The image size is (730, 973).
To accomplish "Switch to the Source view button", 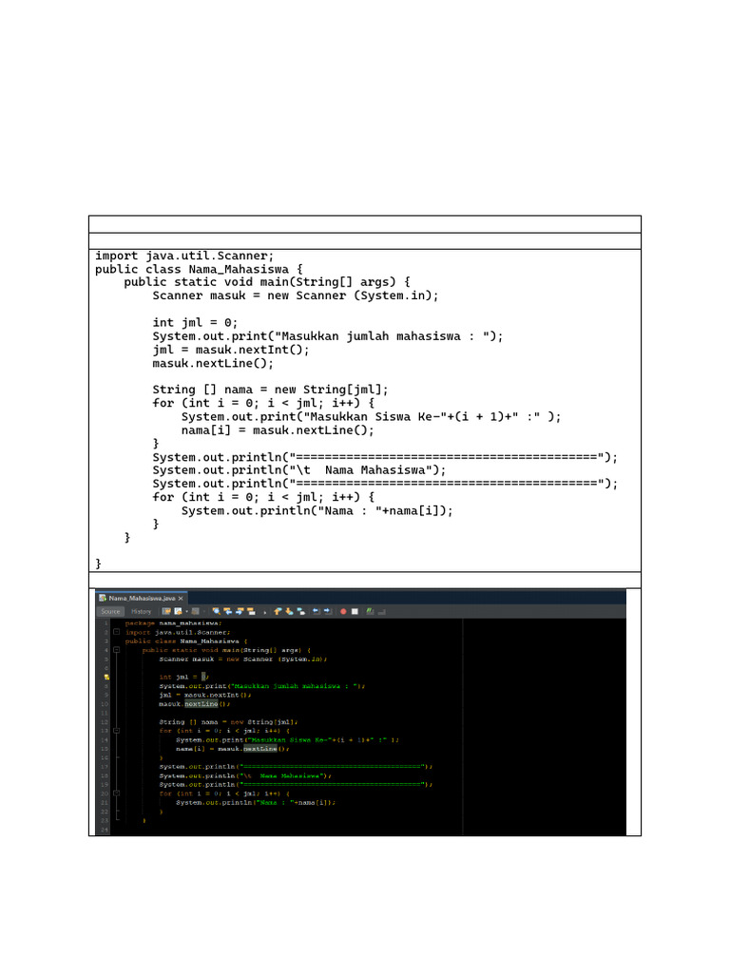I will (x=110, y=611).
